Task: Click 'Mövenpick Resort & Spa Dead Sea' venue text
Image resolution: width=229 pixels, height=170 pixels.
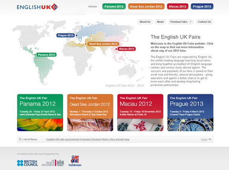Action: (x=88, y=115)
